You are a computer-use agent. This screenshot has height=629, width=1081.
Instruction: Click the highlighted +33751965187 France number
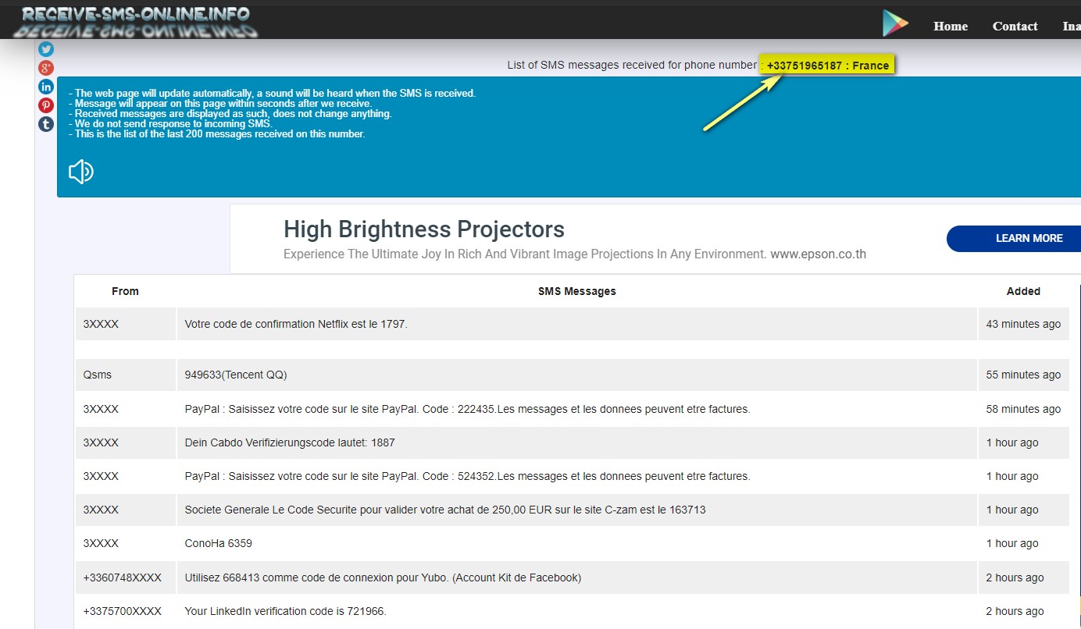point(827,66)
